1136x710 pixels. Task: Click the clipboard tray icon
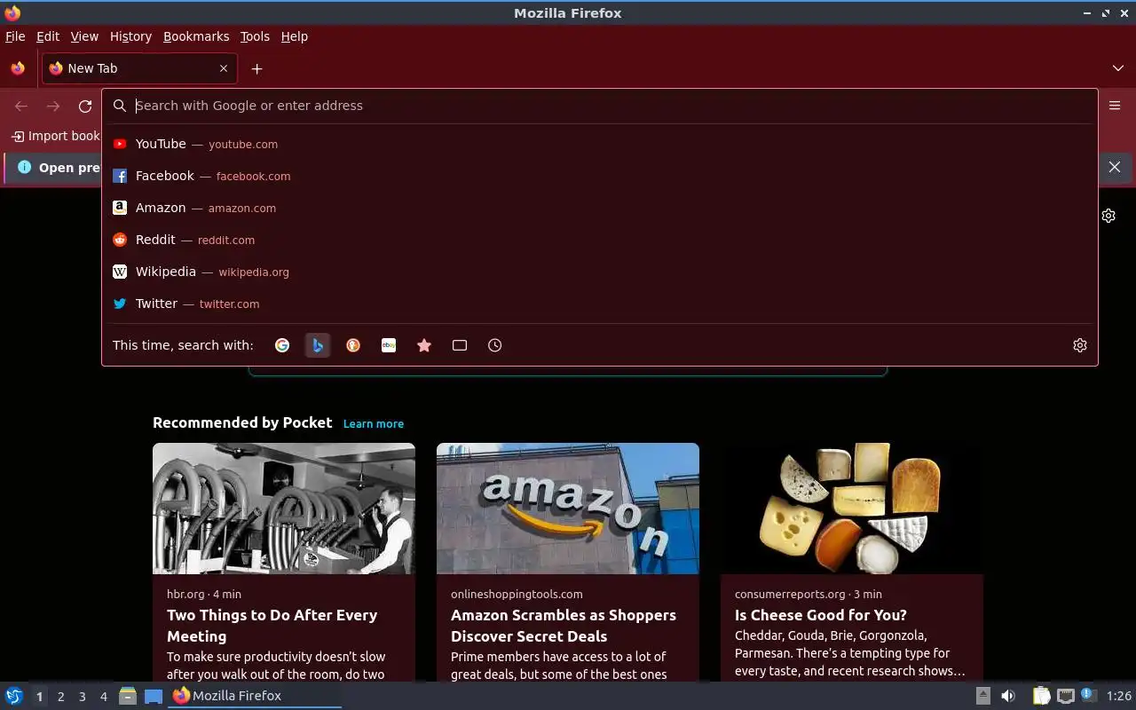pyautogui.click(x=1041, y=696)
